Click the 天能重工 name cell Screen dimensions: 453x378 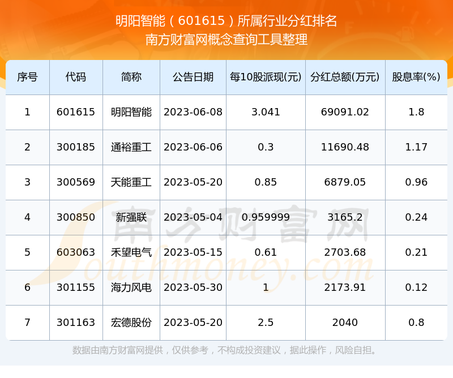(x=131, y=182)
